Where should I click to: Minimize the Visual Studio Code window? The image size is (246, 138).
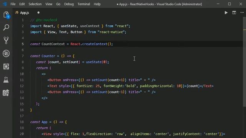coord(218,4)
